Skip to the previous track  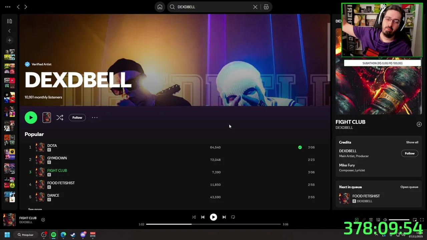coord(203,217)
